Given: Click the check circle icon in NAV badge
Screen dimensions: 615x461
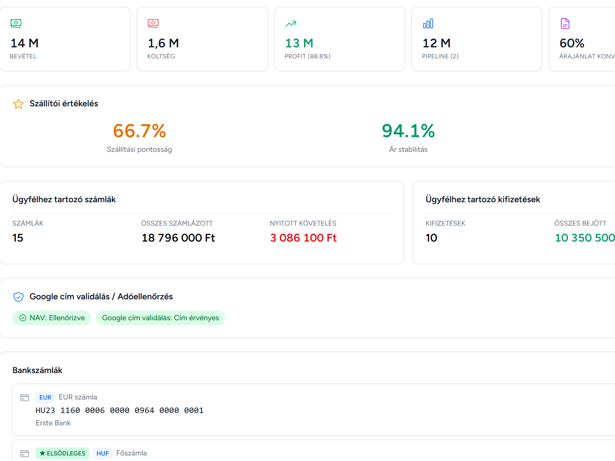Looking at the screenshot, I should coord(23,318).
